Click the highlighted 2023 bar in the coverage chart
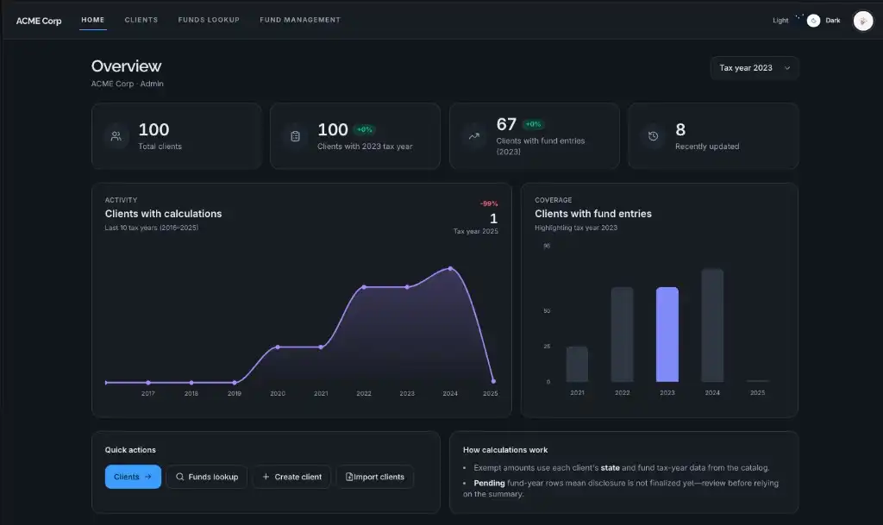Viewport: 883px width, 525px height. (667, 334)
